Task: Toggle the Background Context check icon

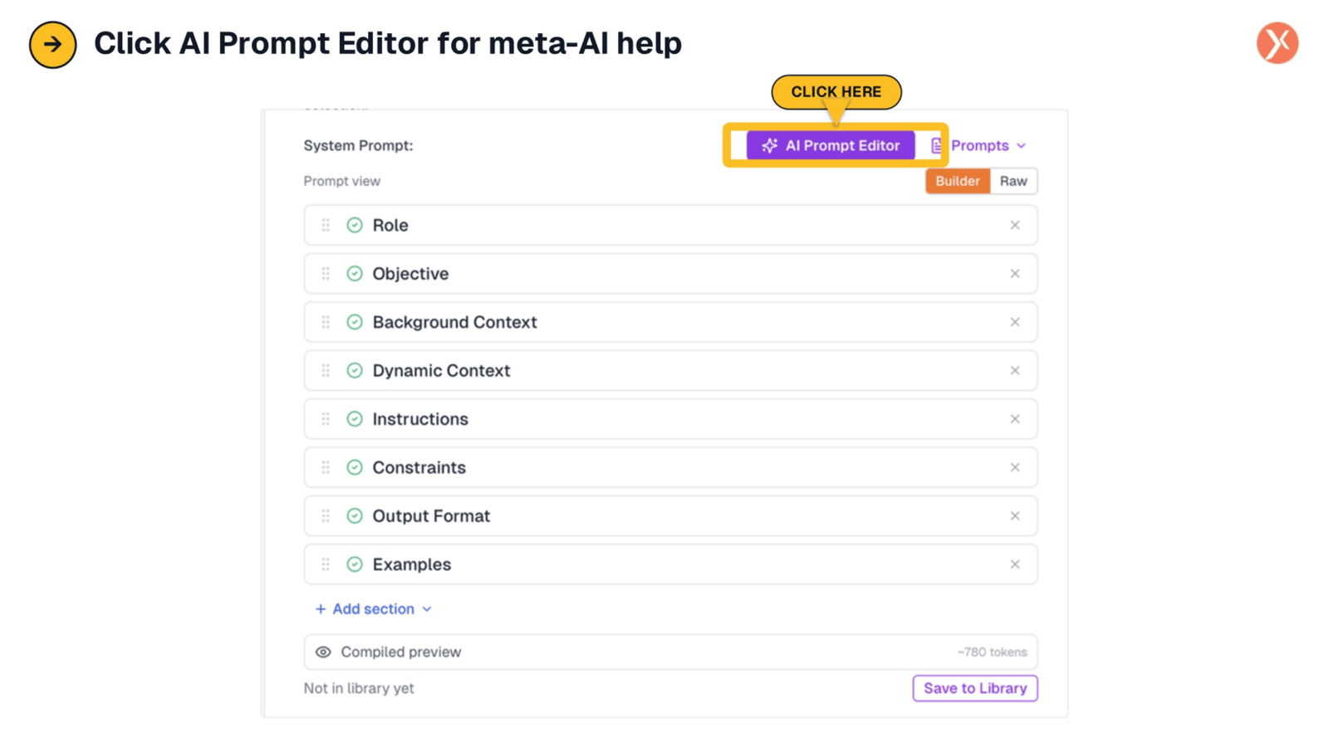Action: pyautogui.click(x=355, y=322)
